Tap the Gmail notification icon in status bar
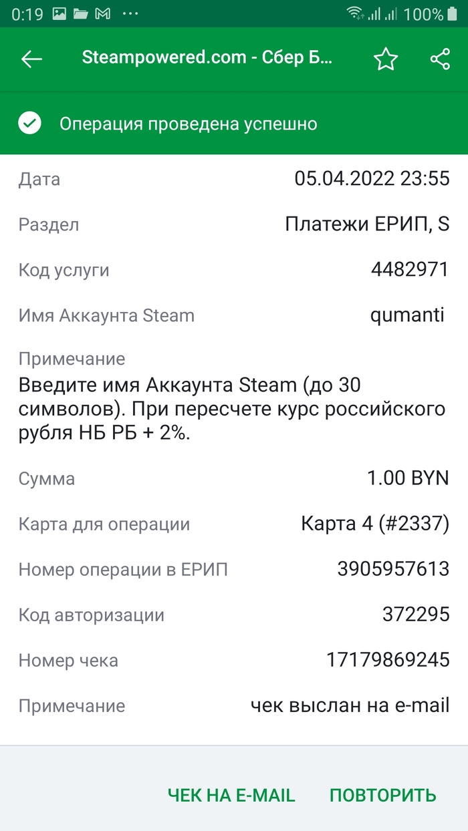This screenshot has height=831, width=468. 102,13
